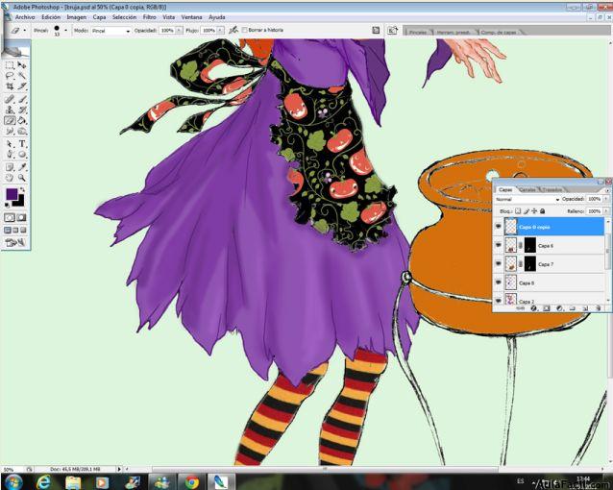Hide the Capa 7 layer

(x=498, y=263)
